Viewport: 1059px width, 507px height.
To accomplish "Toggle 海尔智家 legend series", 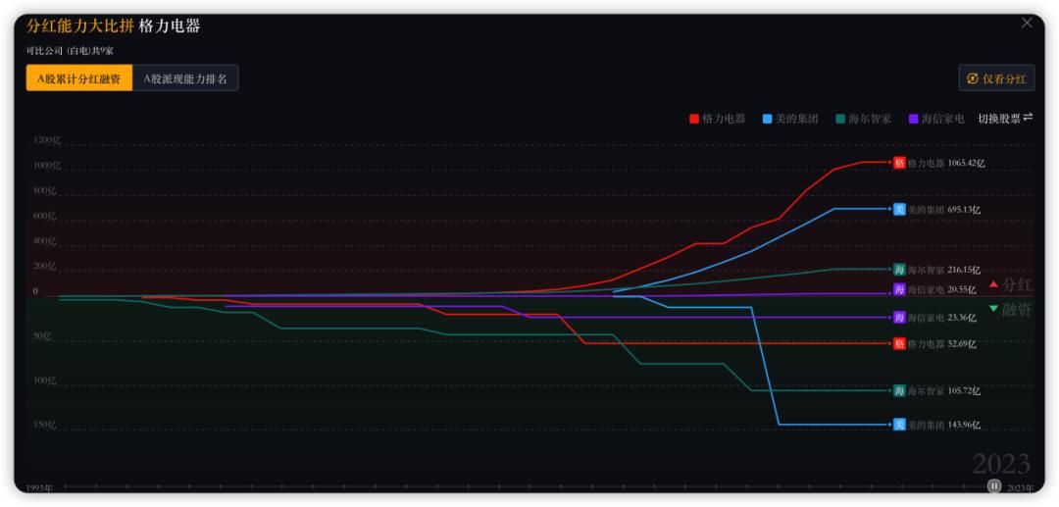I will coord(863,119).
